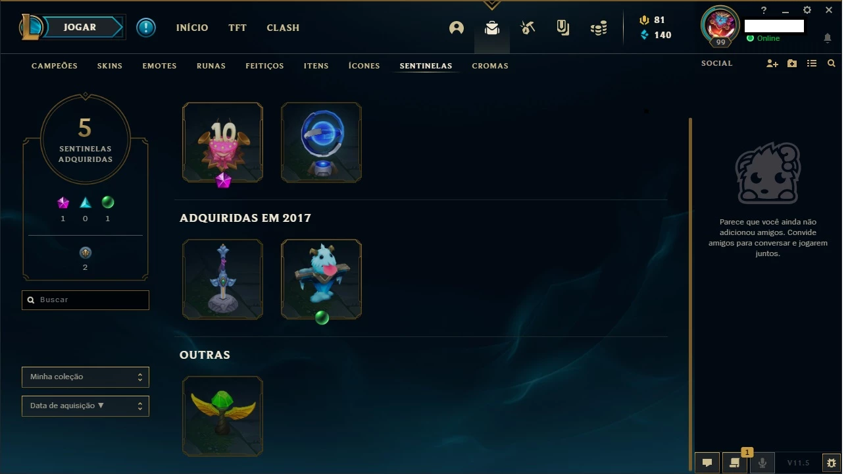The height and width of the screenshot is (474, 848).
Task: Click the Buscar search field
Action: pyautogui.click(x=86, y=300)
